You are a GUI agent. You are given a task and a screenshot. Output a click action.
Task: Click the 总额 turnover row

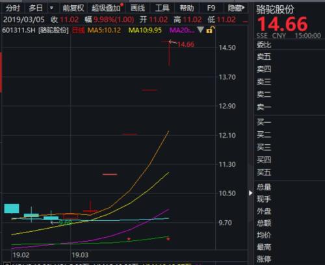coord(264,223)
